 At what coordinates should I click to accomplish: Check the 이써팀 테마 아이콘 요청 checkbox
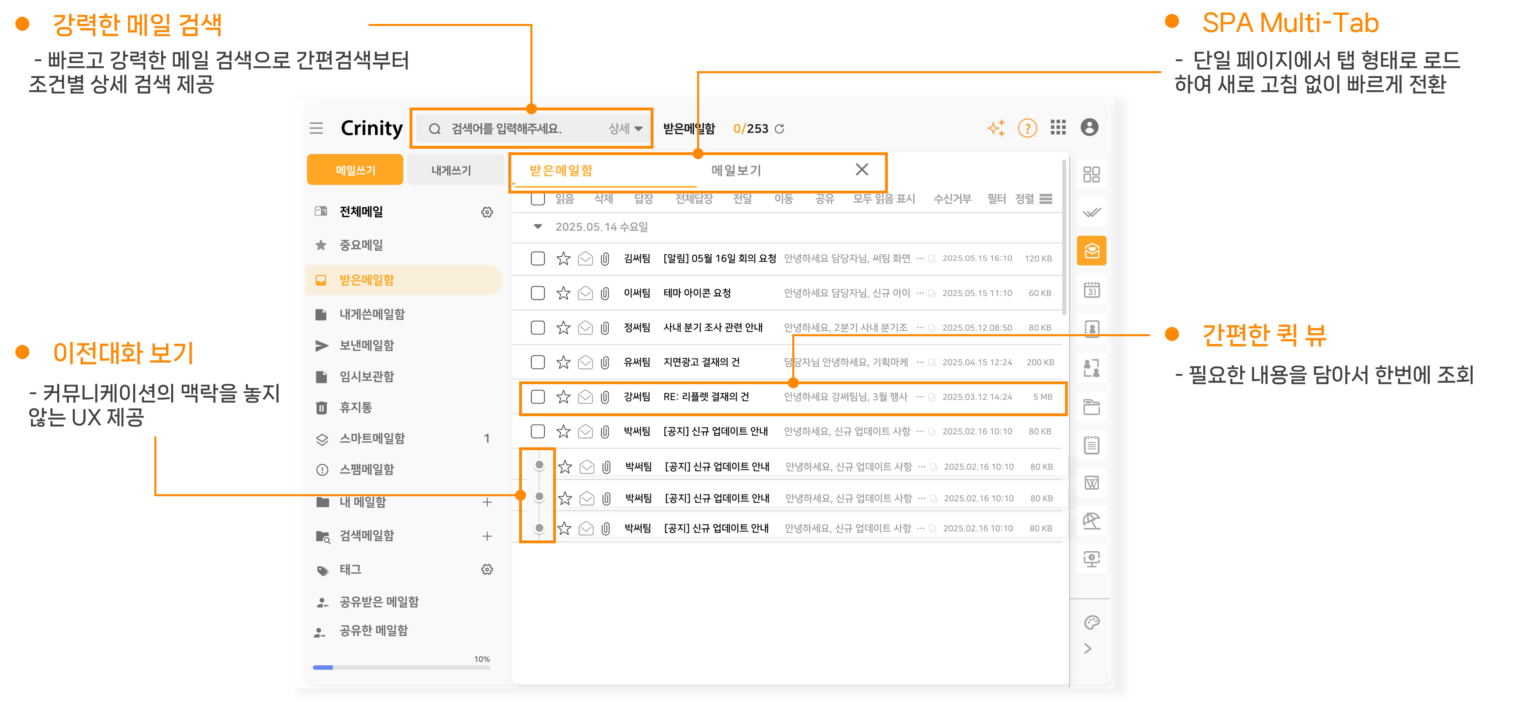click(538, 293)
